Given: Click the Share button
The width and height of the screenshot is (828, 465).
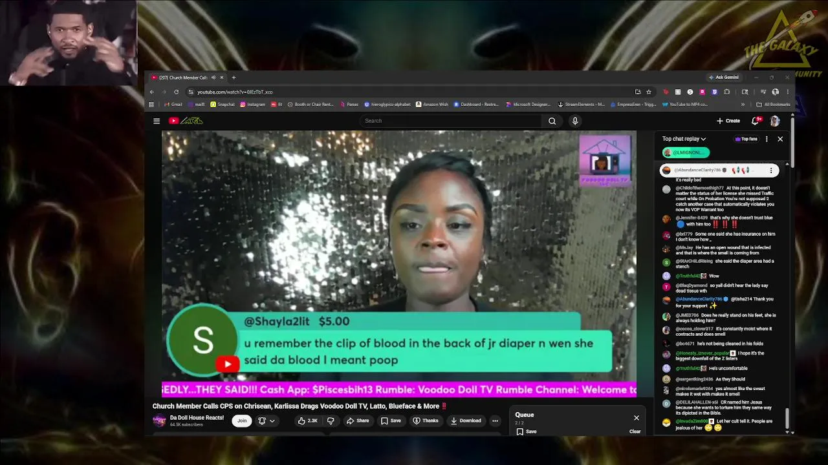Looking at the screenshot, I should 357,421.
